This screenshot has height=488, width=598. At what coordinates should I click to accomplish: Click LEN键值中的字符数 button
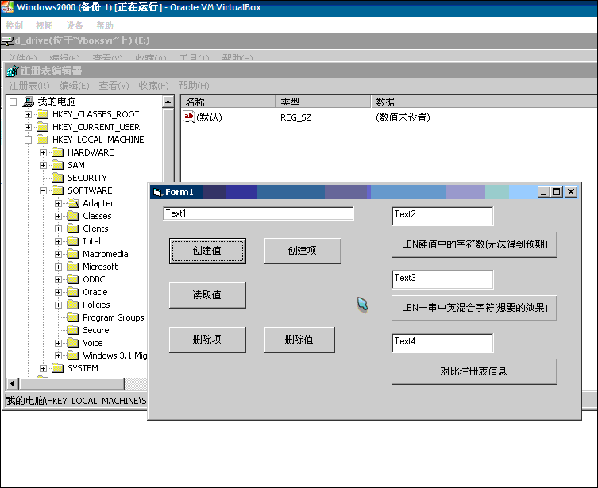[x=474, y=244]
